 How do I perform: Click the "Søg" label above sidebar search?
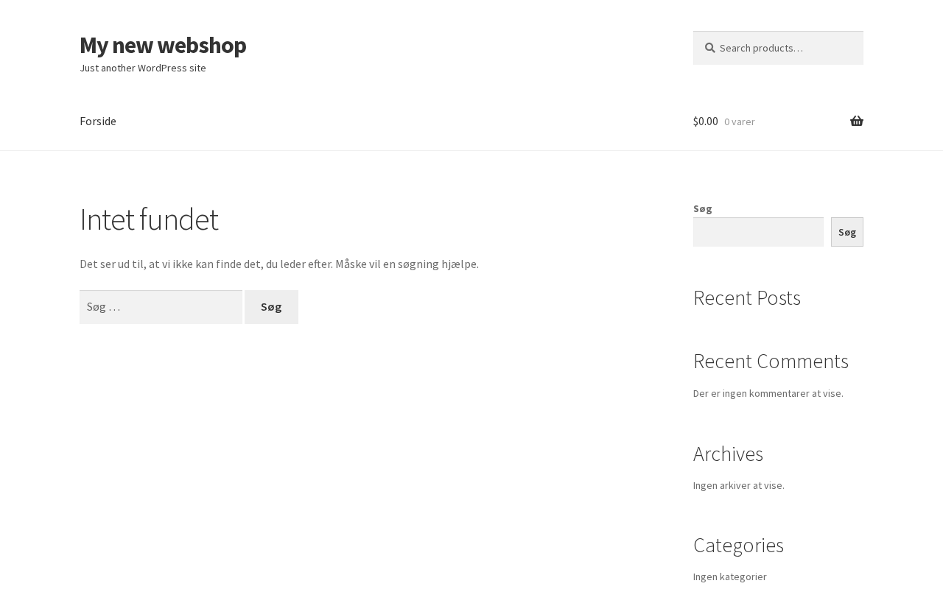(x=702, y=208)
